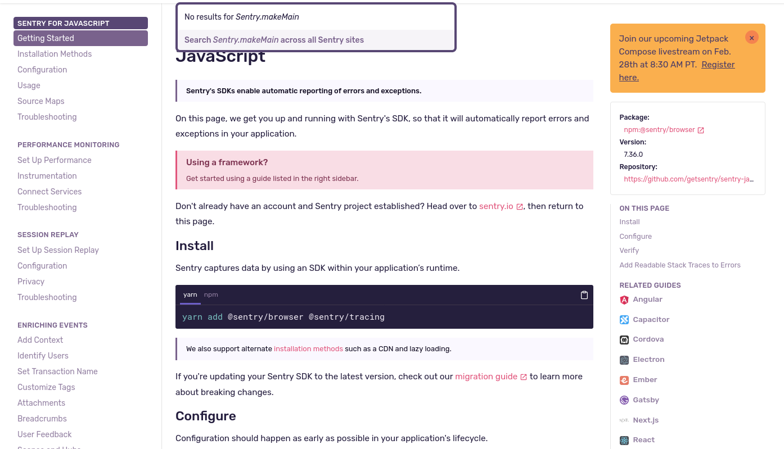Viewport: 784px width, 449px height.
Task: Navigate to Installation Methods in sidebar
Action: point(55,54)
